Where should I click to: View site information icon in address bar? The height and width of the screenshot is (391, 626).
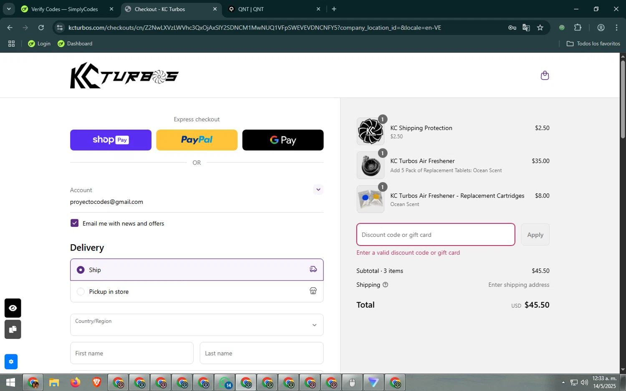click(60, 28)
